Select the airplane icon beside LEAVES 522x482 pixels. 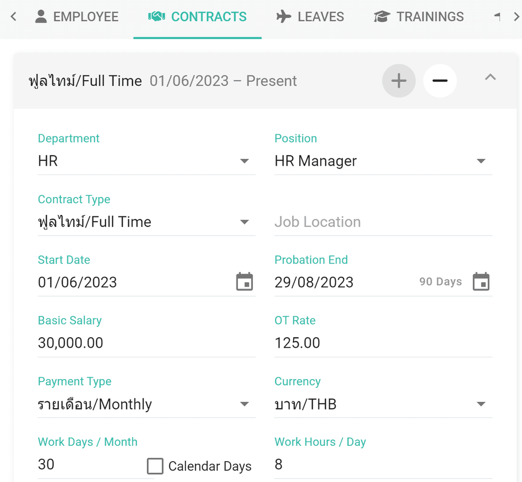284,16
